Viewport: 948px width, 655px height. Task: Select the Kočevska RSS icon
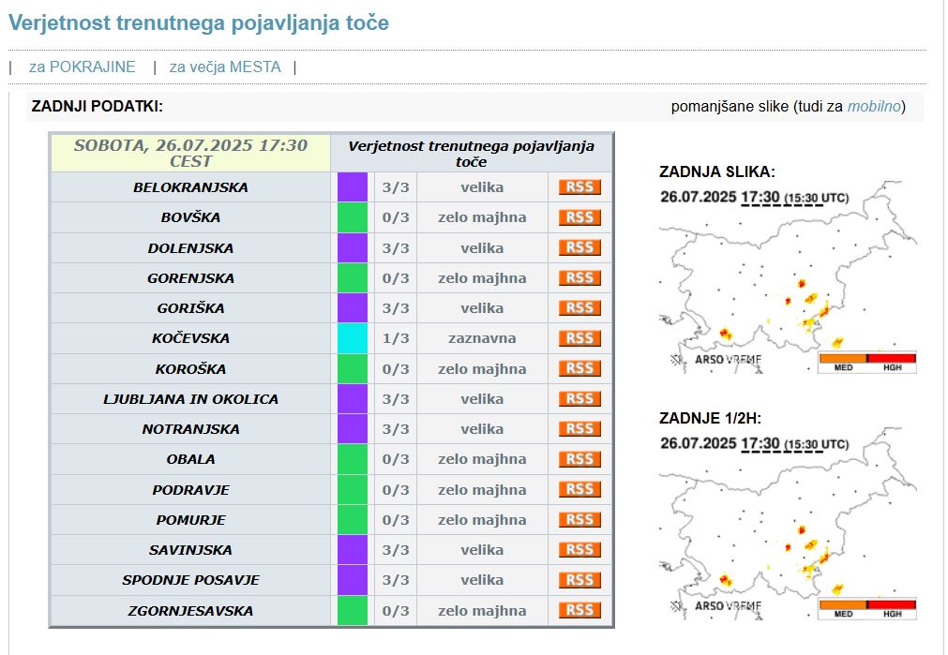(x=579, y=338)
